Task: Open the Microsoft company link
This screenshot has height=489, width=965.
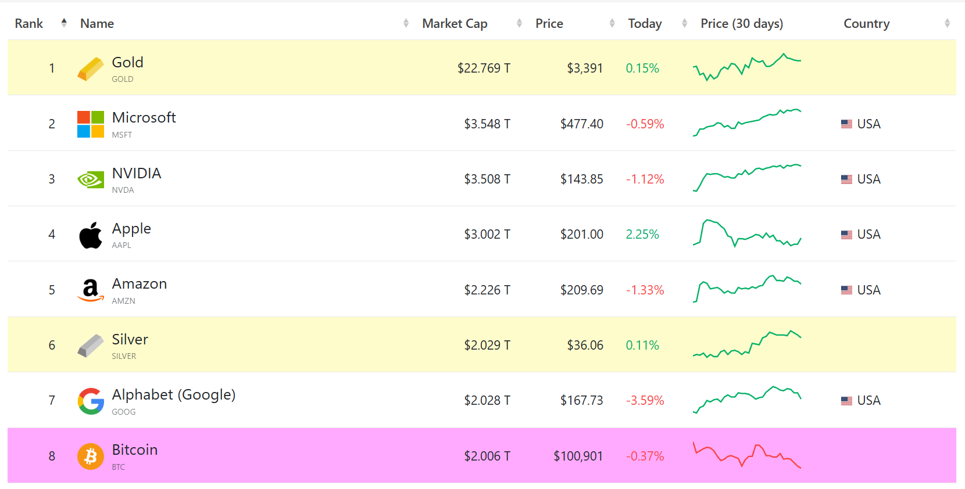Action: coord(144,117)
